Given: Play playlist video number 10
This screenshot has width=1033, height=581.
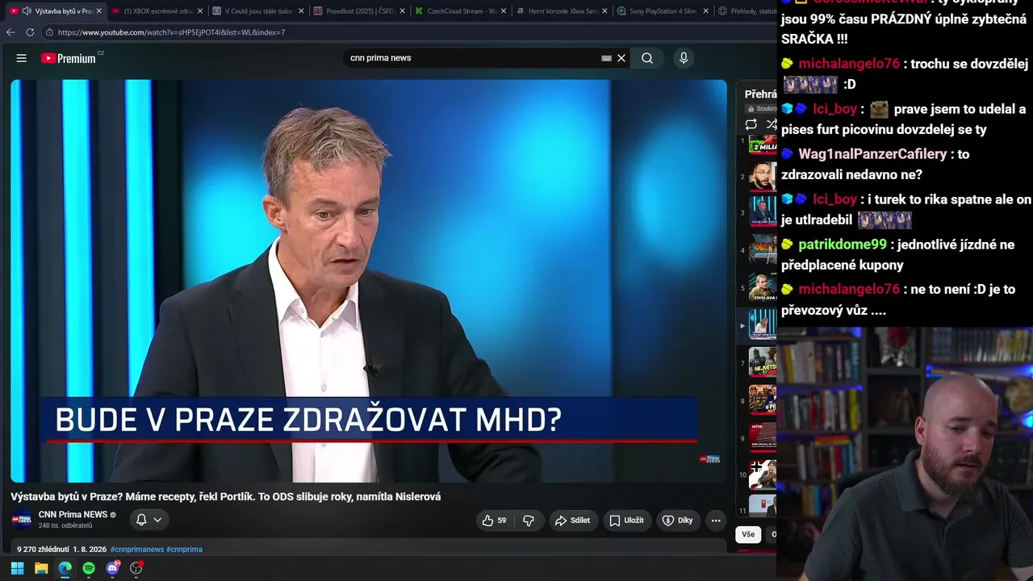Looking at the screenshot, I should coord(763,474).
